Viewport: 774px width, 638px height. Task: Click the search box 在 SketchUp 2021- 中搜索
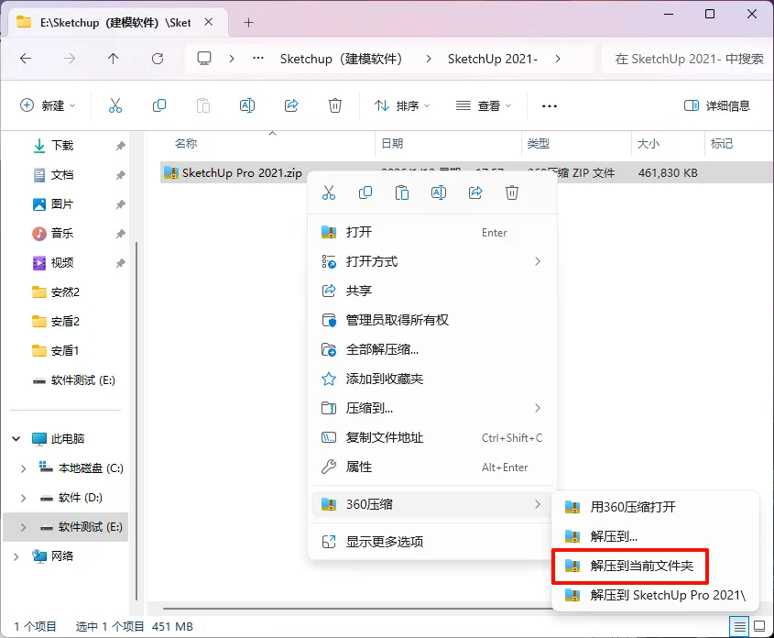coord(688,59)
